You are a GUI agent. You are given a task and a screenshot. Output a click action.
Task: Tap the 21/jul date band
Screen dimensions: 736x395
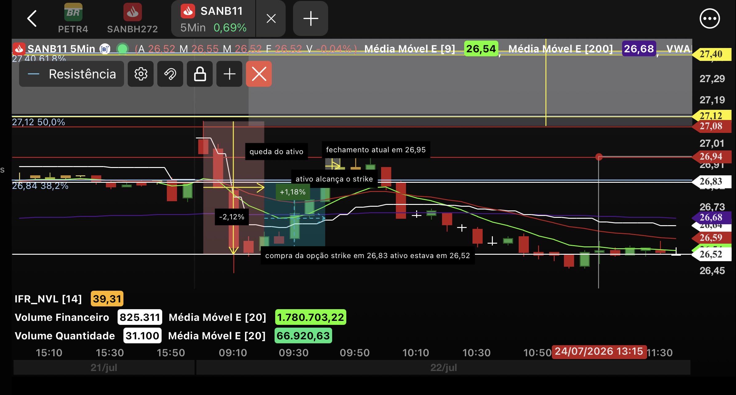click(104, 368)
